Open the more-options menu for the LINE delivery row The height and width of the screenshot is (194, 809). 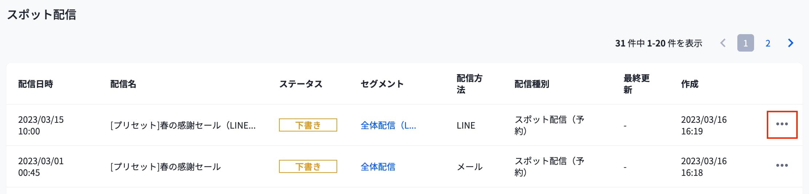[x=782, y=124]
